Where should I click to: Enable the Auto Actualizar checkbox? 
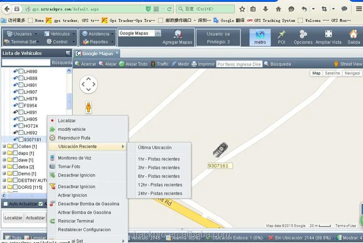click(5, 204)
